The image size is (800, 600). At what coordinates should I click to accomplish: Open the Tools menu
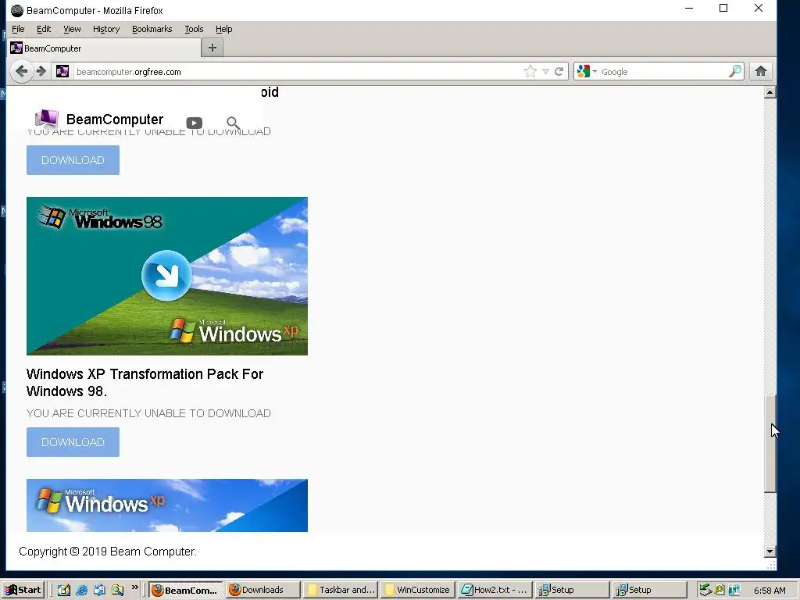194,29
